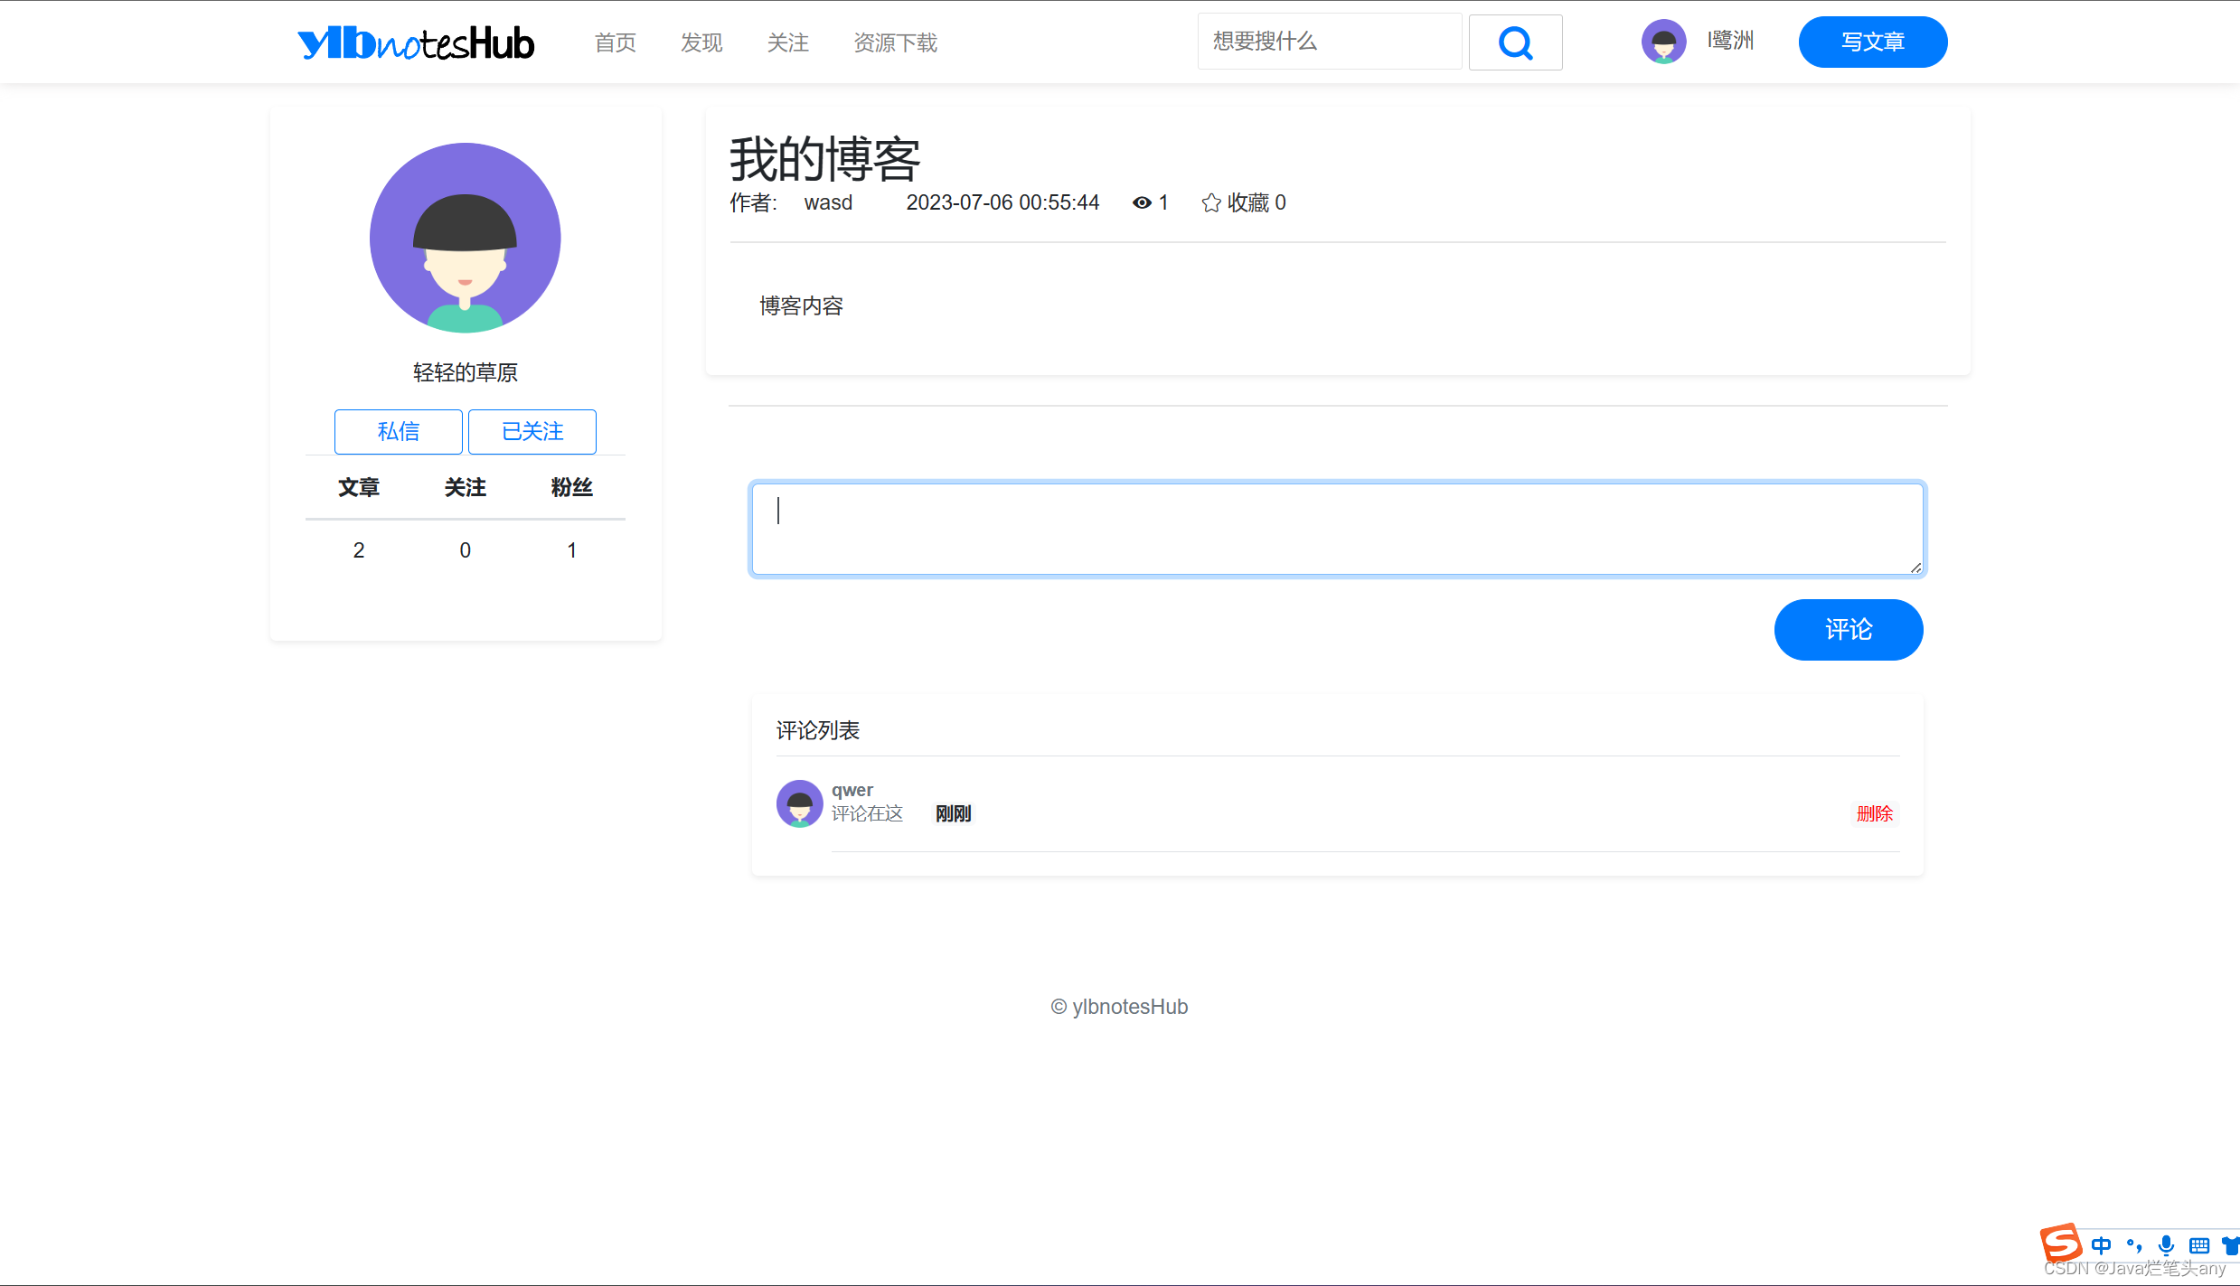
Task: Click the Sogou microphone voice input icon
Action: point(2166,1245)
